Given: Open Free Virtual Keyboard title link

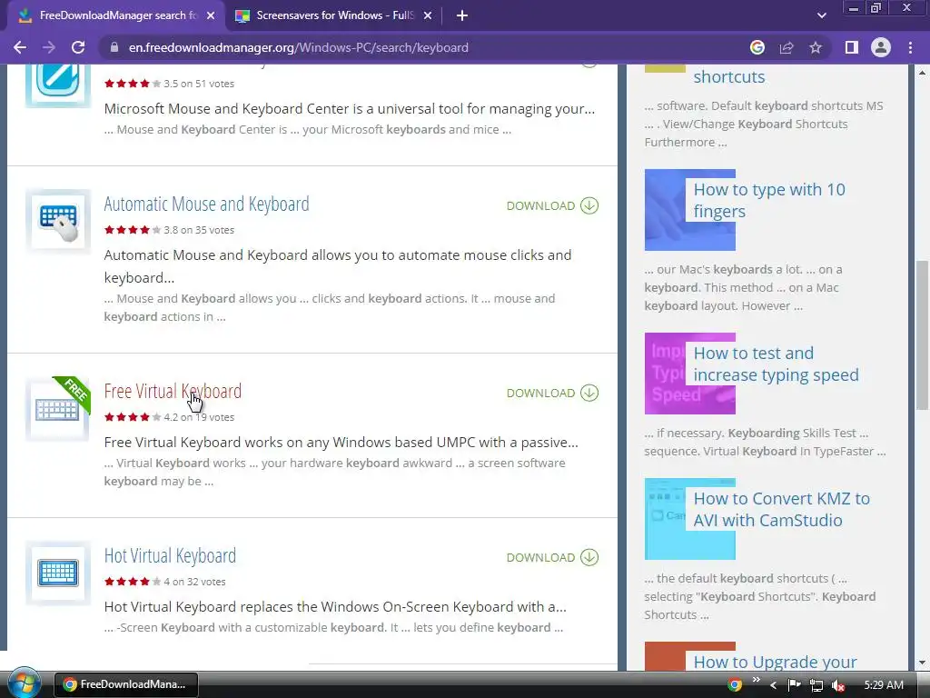Looking at the screenshot, I should click(173, 391).
